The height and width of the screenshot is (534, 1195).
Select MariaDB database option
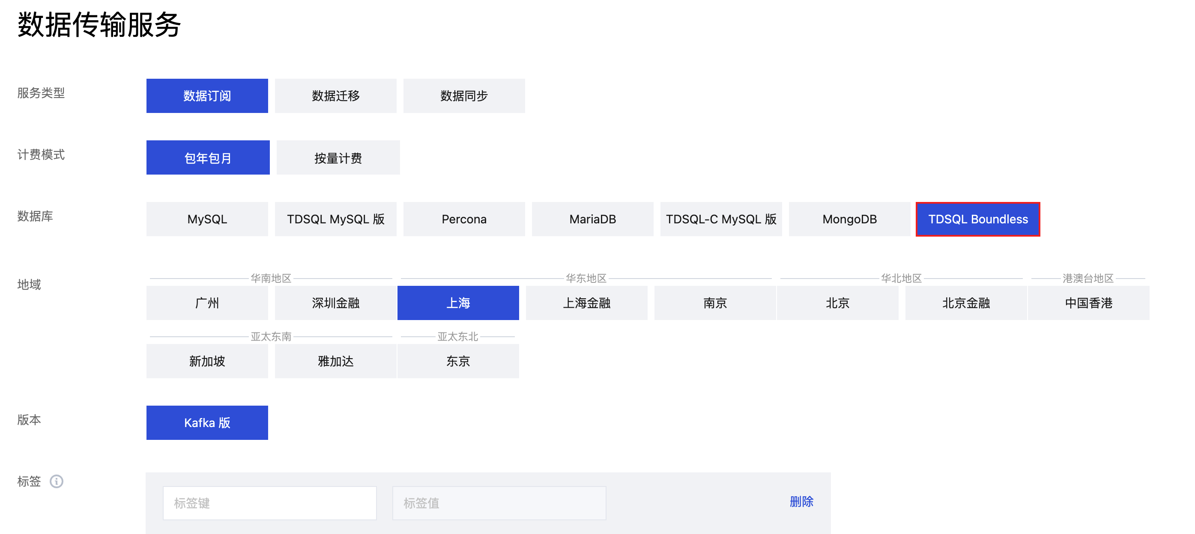pyautogui.click(x=592, y=219)
